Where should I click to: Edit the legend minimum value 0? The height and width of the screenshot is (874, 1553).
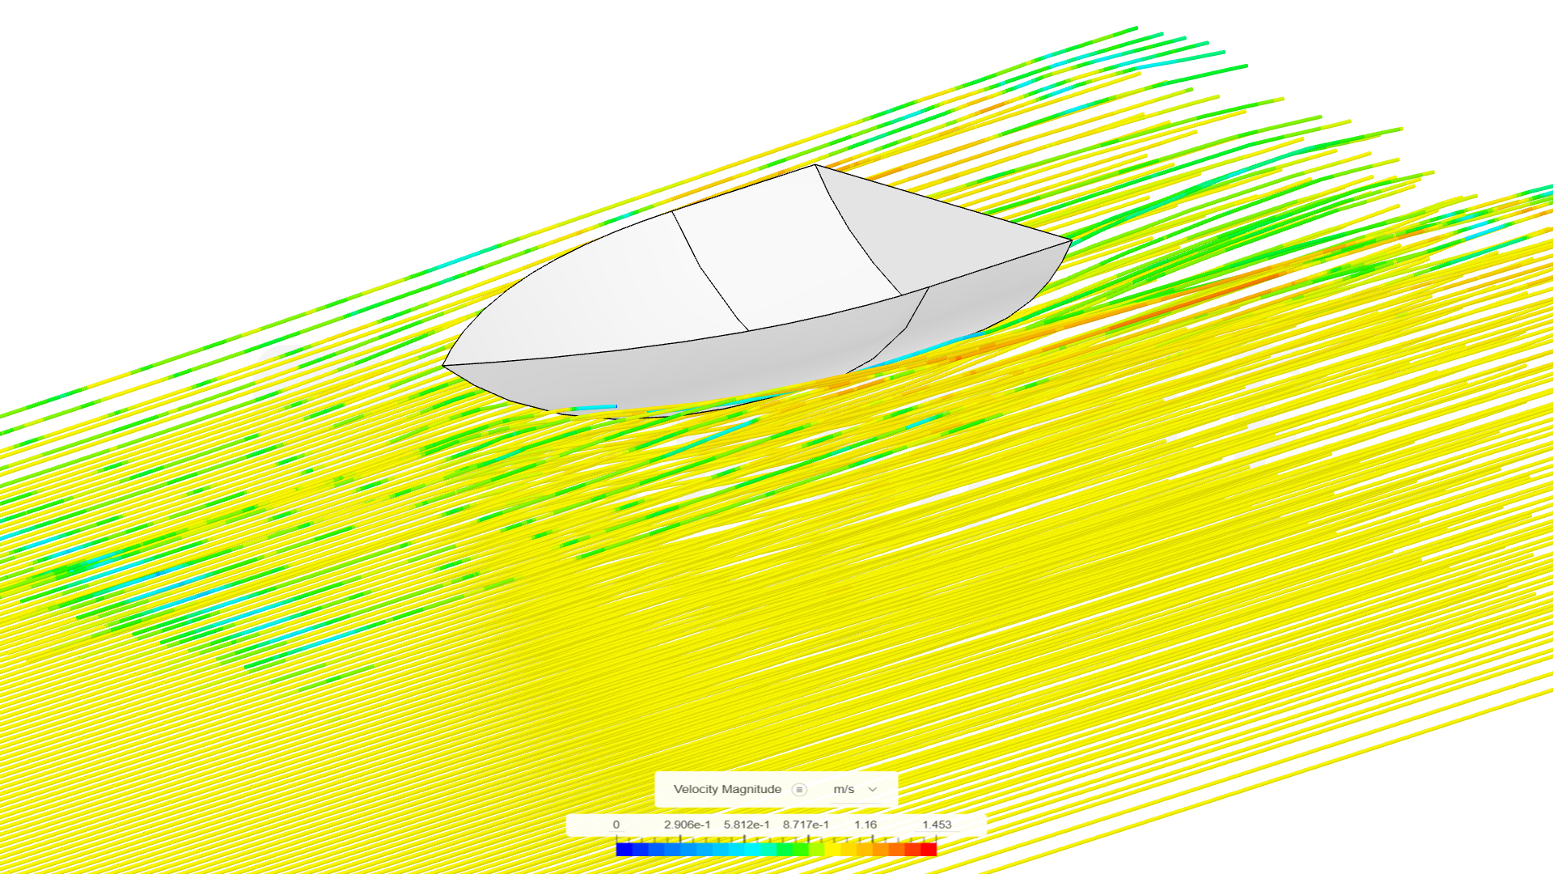[618, 822]
